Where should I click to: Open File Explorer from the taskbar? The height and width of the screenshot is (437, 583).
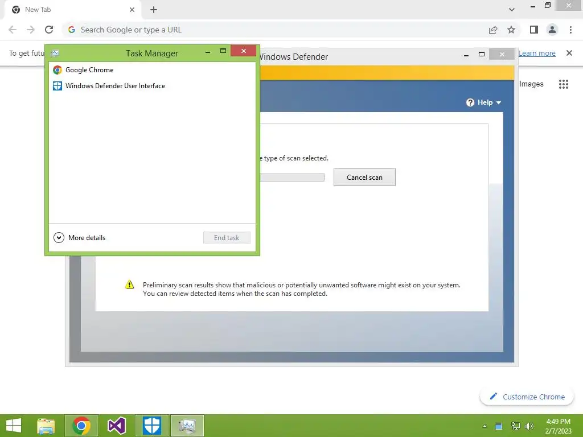click(46, 426)
